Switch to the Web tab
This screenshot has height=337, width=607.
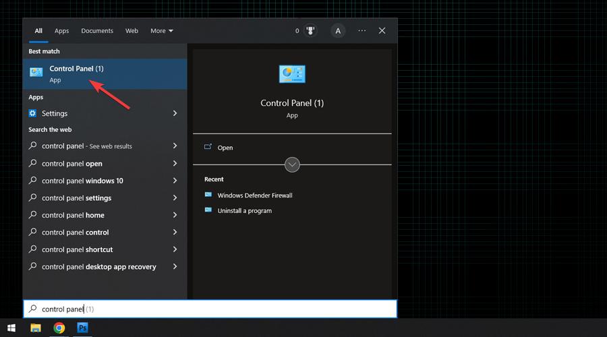click(132, 30)
